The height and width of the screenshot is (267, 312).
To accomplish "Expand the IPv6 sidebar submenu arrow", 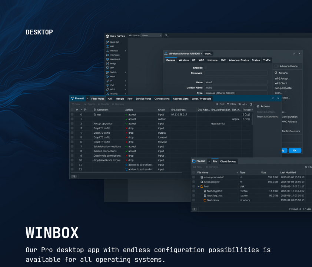I will pyautogui.click(x=126, y=85).
